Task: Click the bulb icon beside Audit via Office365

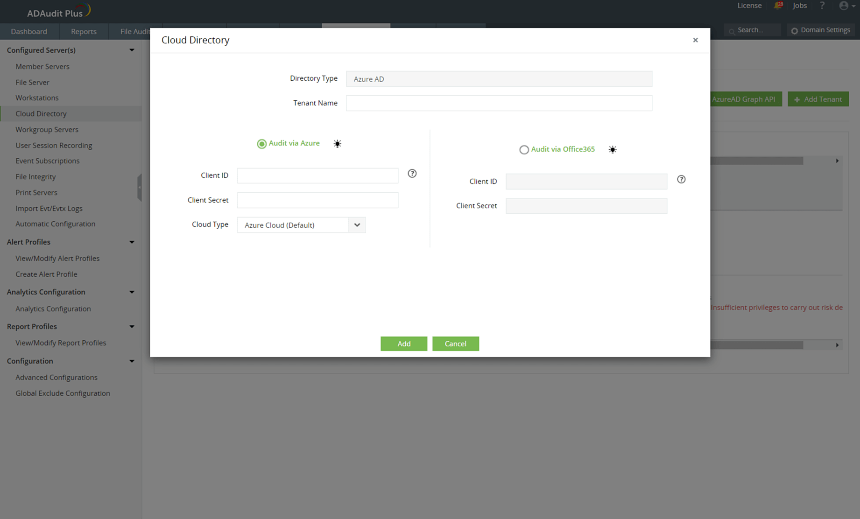Action: point(613,149)
